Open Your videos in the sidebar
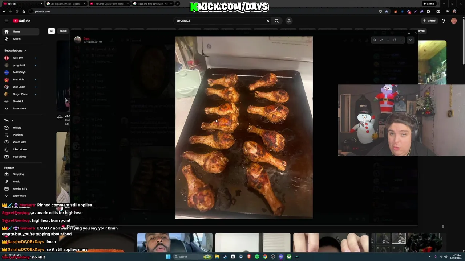Viewport: 465px width, 261px height. [x=21, y=157]
